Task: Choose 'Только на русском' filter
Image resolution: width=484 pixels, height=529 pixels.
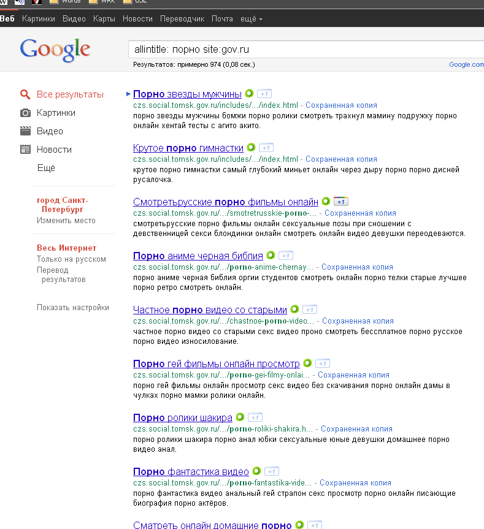Action: coord(71,259)
